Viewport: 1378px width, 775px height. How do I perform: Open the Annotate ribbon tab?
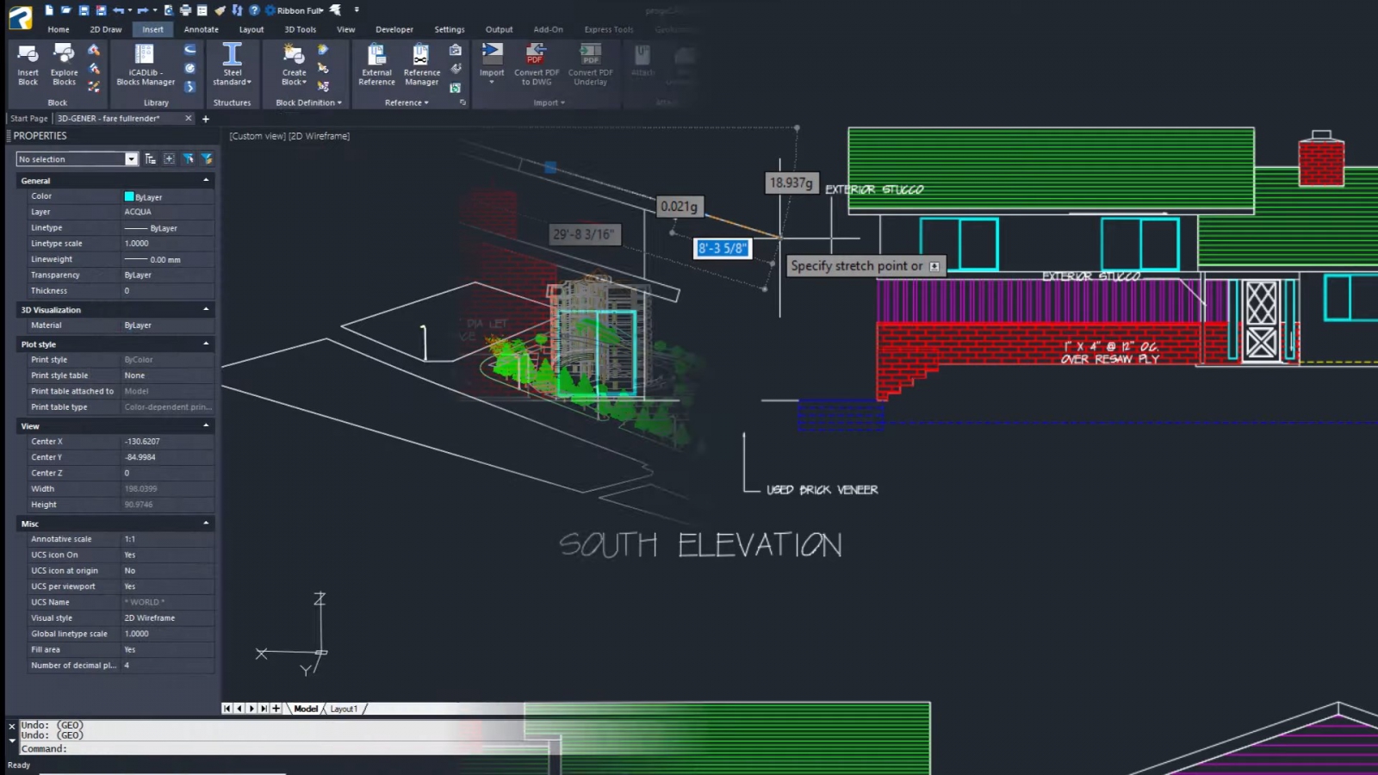coord(202,29)
